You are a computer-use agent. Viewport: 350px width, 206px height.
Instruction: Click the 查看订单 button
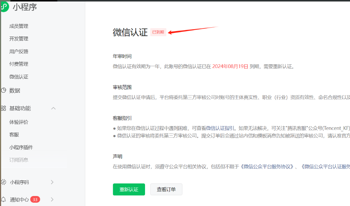point(166,189)
